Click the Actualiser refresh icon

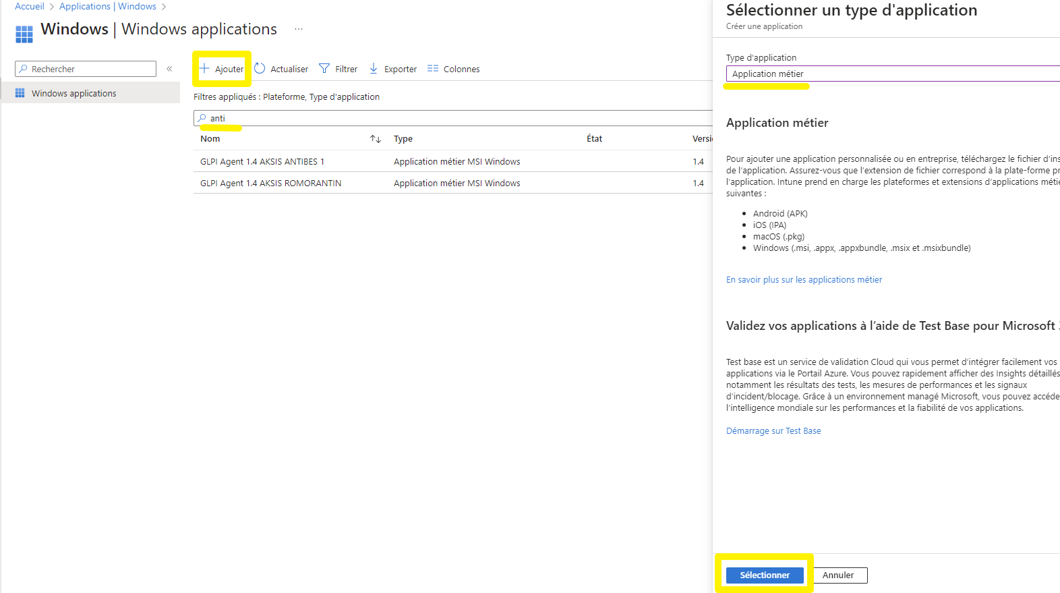tap(260, 68)
